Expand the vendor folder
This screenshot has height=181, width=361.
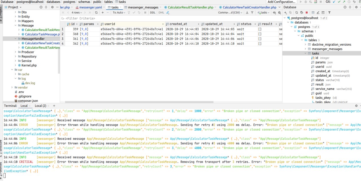click(12, 87)
